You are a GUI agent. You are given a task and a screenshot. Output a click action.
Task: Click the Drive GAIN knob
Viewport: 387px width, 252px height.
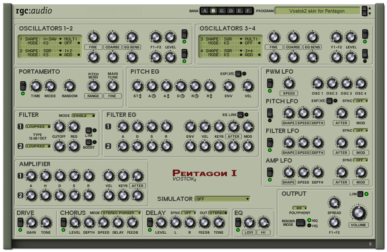(x=31, y=223)
